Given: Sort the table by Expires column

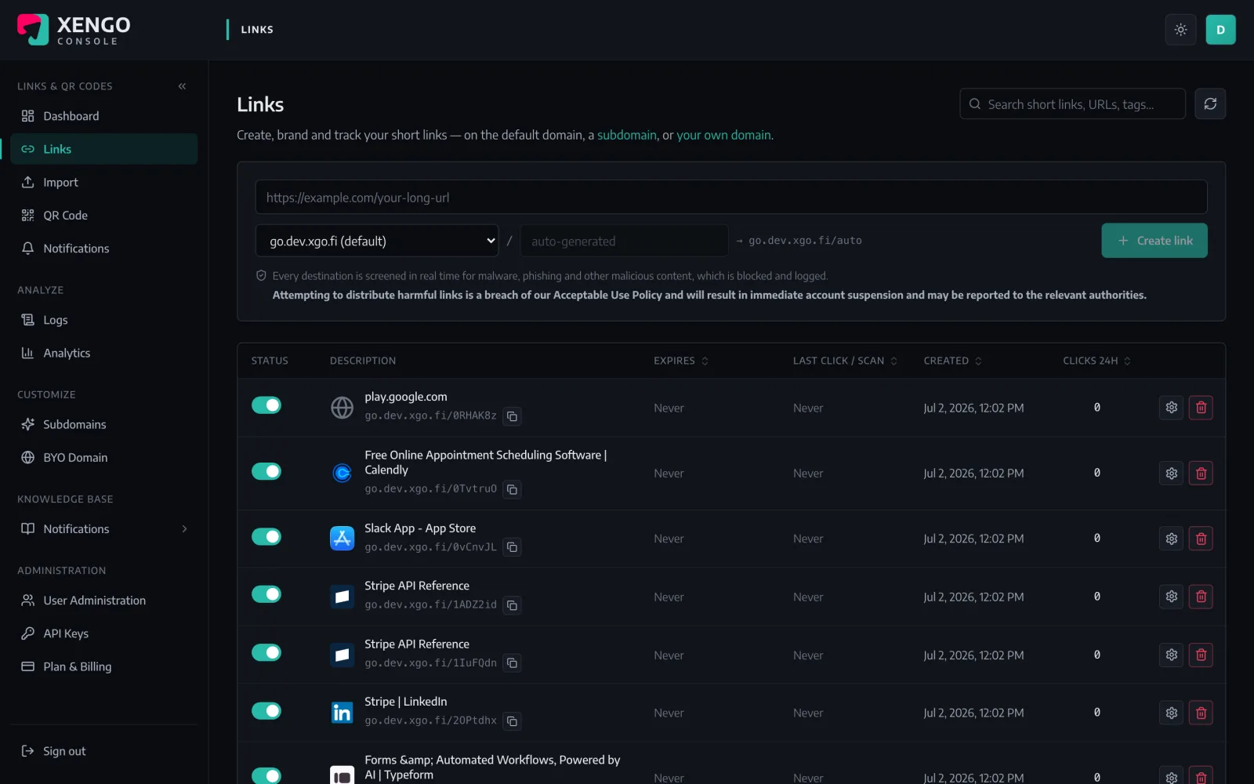Looking at the screenshot, I should point(681,361).
